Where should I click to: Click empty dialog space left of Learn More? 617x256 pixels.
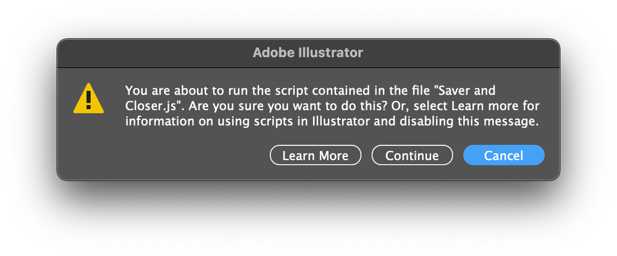[185, 156]
